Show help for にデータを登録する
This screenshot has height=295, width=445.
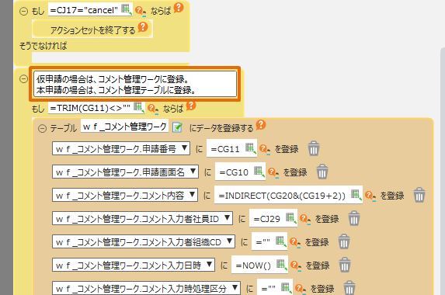point(261,124)
